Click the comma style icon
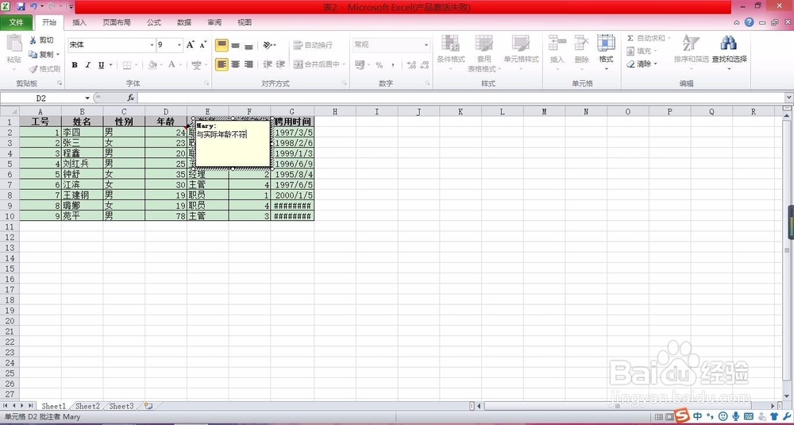Image resolution: width=794 pixels, height=425 pixels. click(x=392, y=65)
